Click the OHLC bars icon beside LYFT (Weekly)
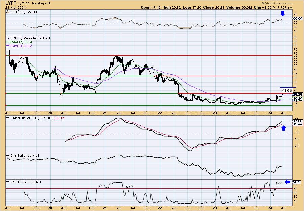The height and width of the screenshot is (211, 304). click(x=8, y=38)
